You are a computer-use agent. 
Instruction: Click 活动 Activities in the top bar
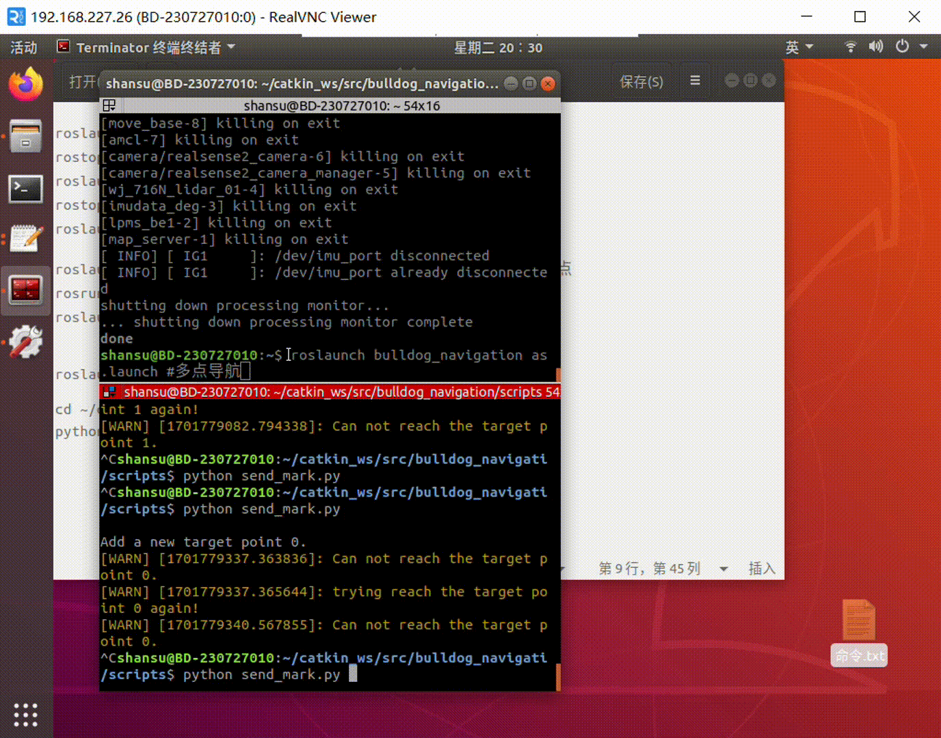[24, 47]
